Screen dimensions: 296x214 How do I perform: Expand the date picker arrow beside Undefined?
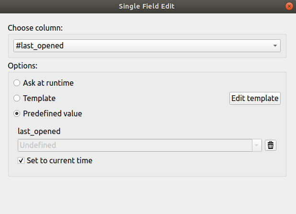pos(257,145)
